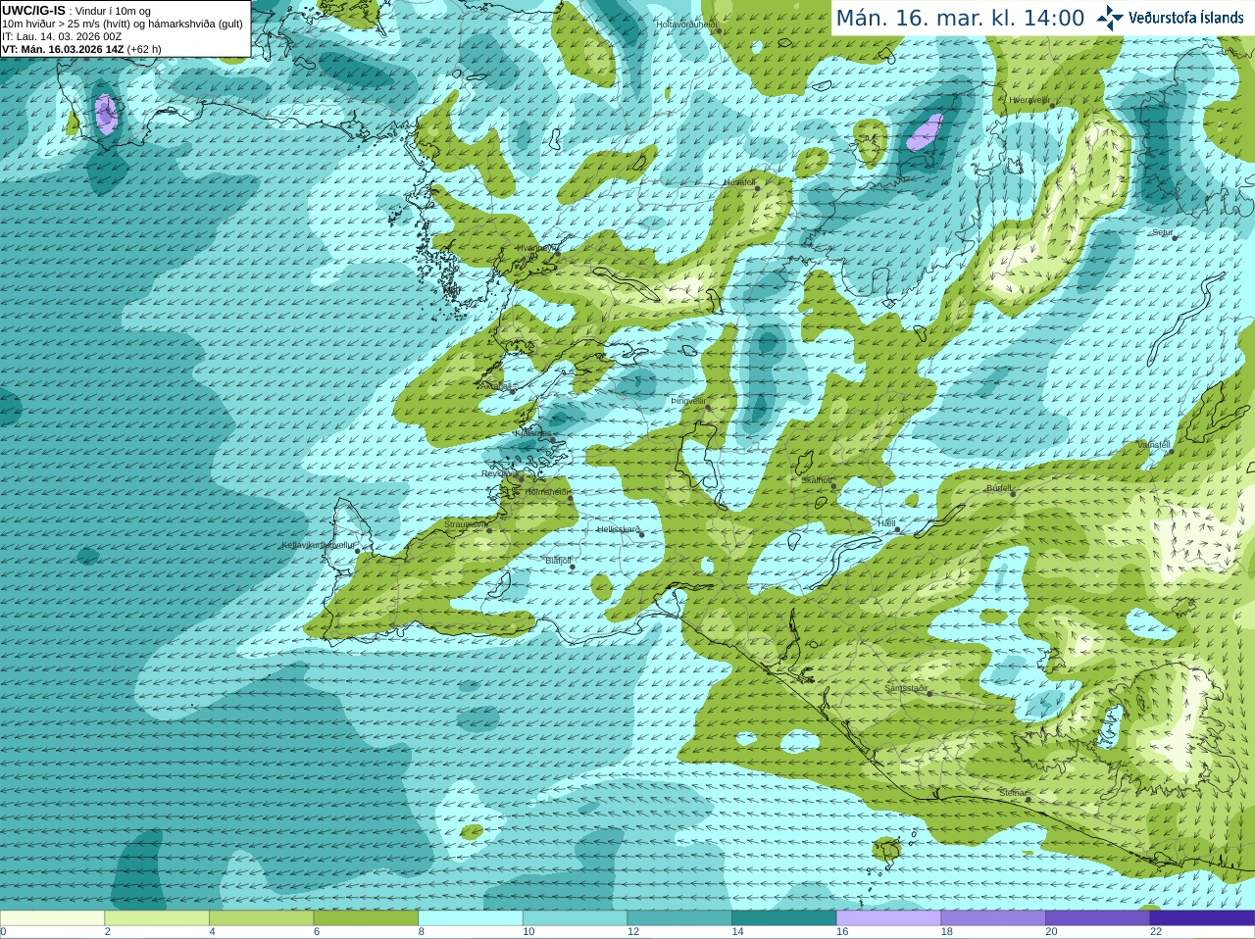1255x939 pixels.
Task: Click the Bláfjöll station marker
Action: point(573,567)
